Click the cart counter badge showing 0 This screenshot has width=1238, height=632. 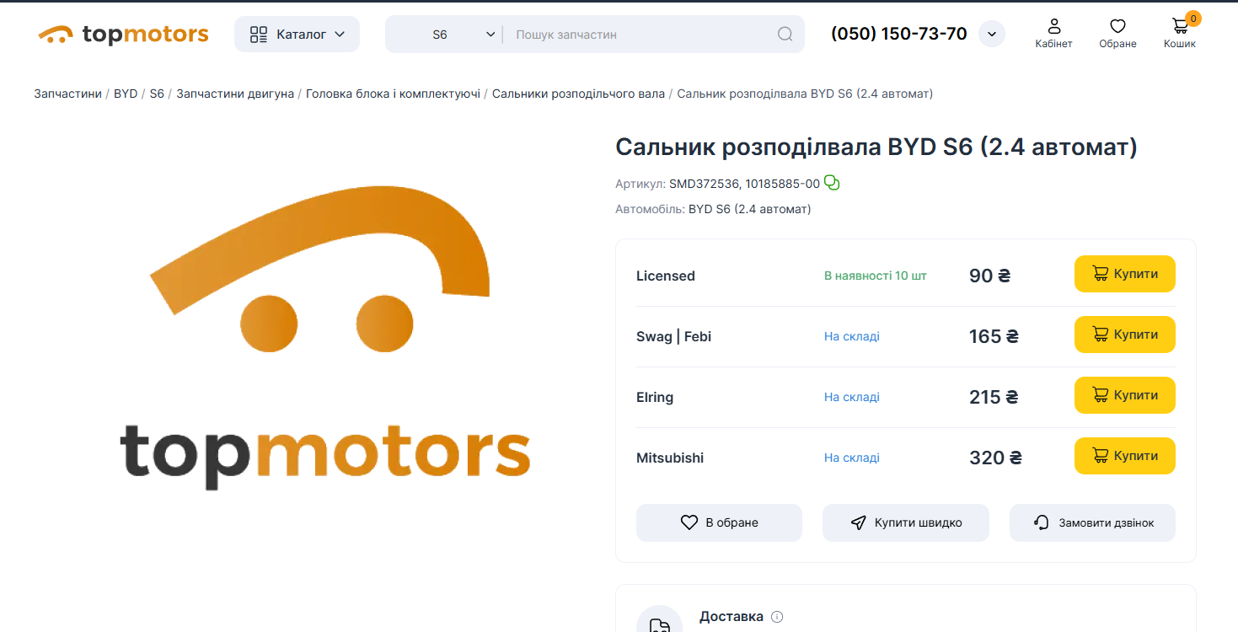pos(1192,19)
